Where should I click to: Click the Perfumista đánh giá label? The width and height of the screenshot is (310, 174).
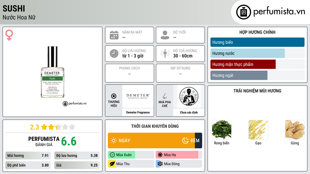coord(44,141)
